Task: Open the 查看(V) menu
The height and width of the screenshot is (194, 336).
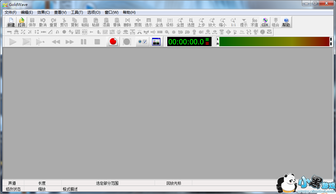Action: [60, 12]
